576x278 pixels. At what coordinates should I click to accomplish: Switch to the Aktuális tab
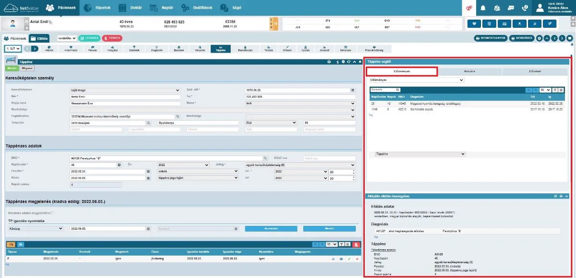tap(470, 71)
